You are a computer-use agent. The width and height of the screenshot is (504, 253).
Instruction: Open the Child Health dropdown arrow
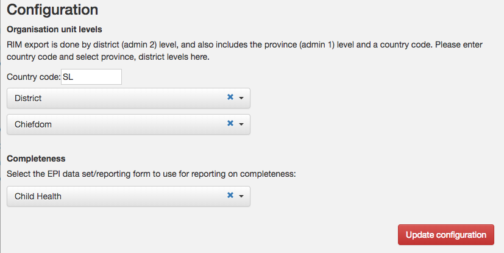click(241, 196)
